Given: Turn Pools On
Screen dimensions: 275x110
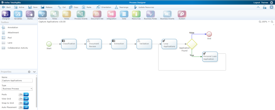Looking at the screenshot, I should coord(21,95).
